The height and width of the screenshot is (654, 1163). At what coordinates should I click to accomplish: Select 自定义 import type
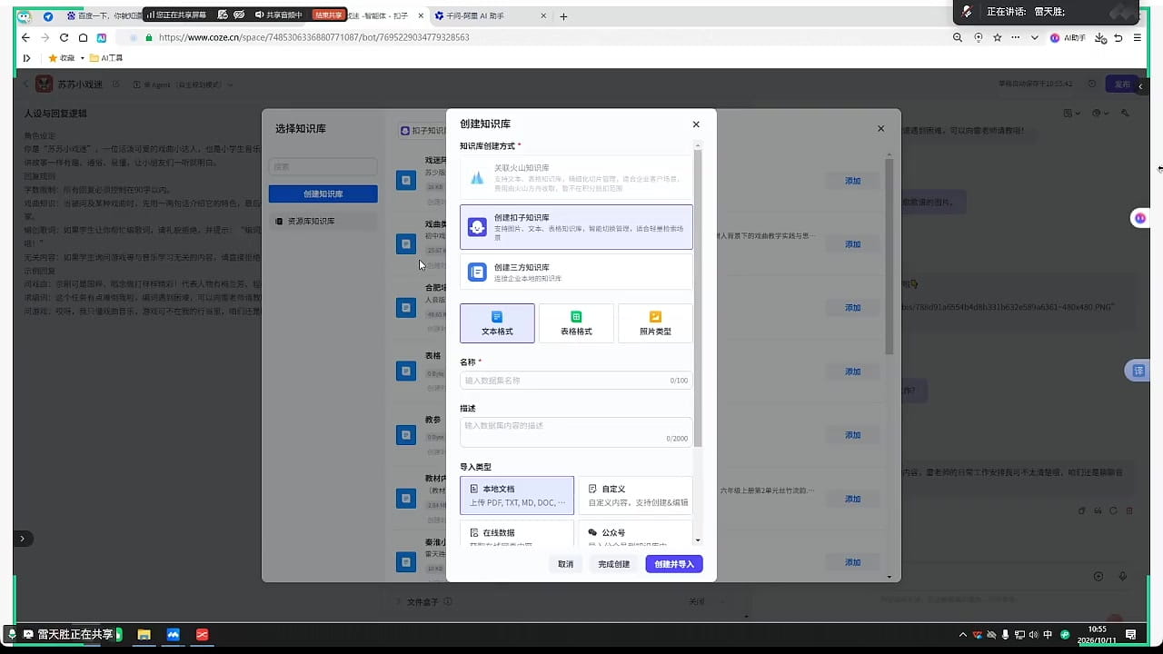(x=635, y=495)
